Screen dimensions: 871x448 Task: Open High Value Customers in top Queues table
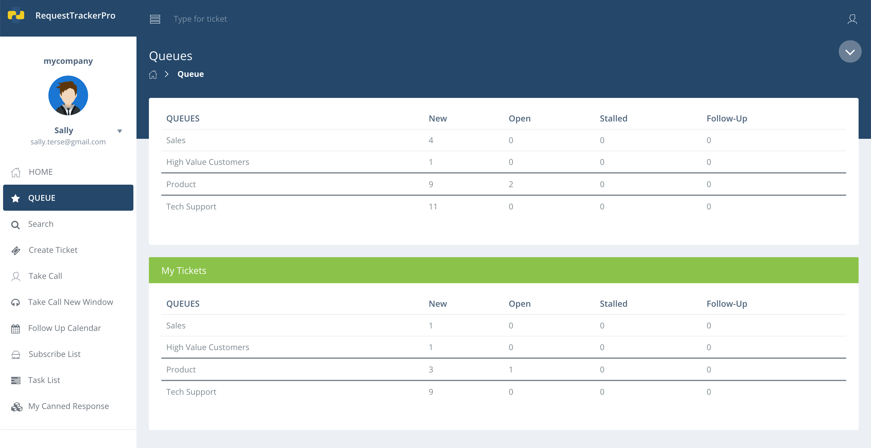pyautogui.click(x=208, y=162)
